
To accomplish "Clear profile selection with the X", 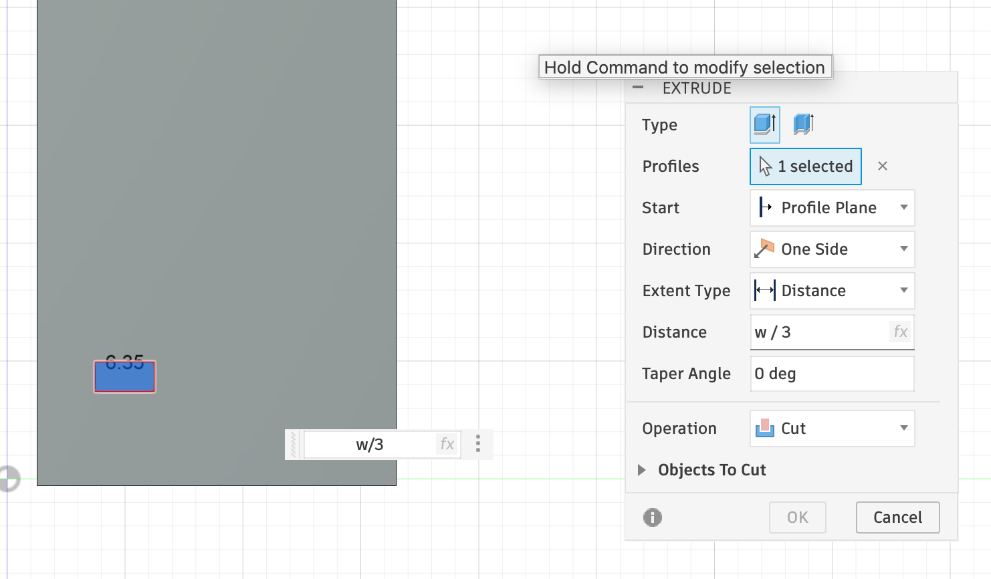I will [882, 166].
